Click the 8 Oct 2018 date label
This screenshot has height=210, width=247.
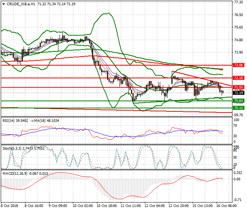10,206
